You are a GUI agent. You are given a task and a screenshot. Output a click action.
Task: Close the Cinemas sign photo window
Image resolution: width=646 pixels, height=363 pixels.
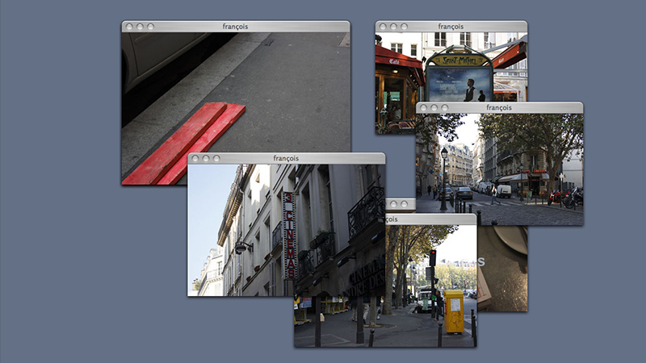click(195, 158)
